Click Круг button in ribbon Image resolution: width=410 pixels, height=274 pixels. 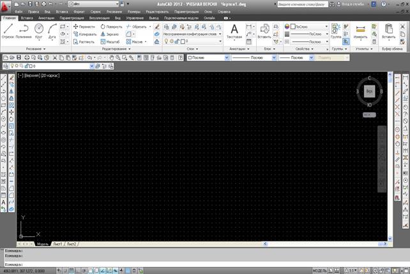pyautogui.click(x=39, y=31)
